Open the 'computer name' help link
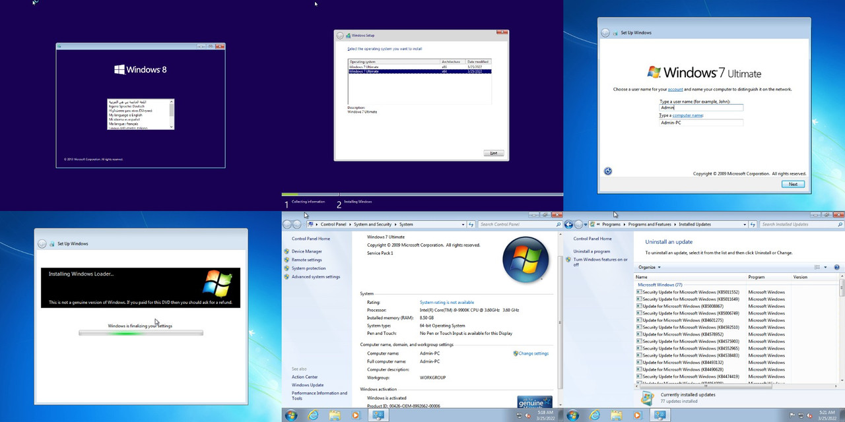This screenshot has height=422, width=845. point(688,115)
